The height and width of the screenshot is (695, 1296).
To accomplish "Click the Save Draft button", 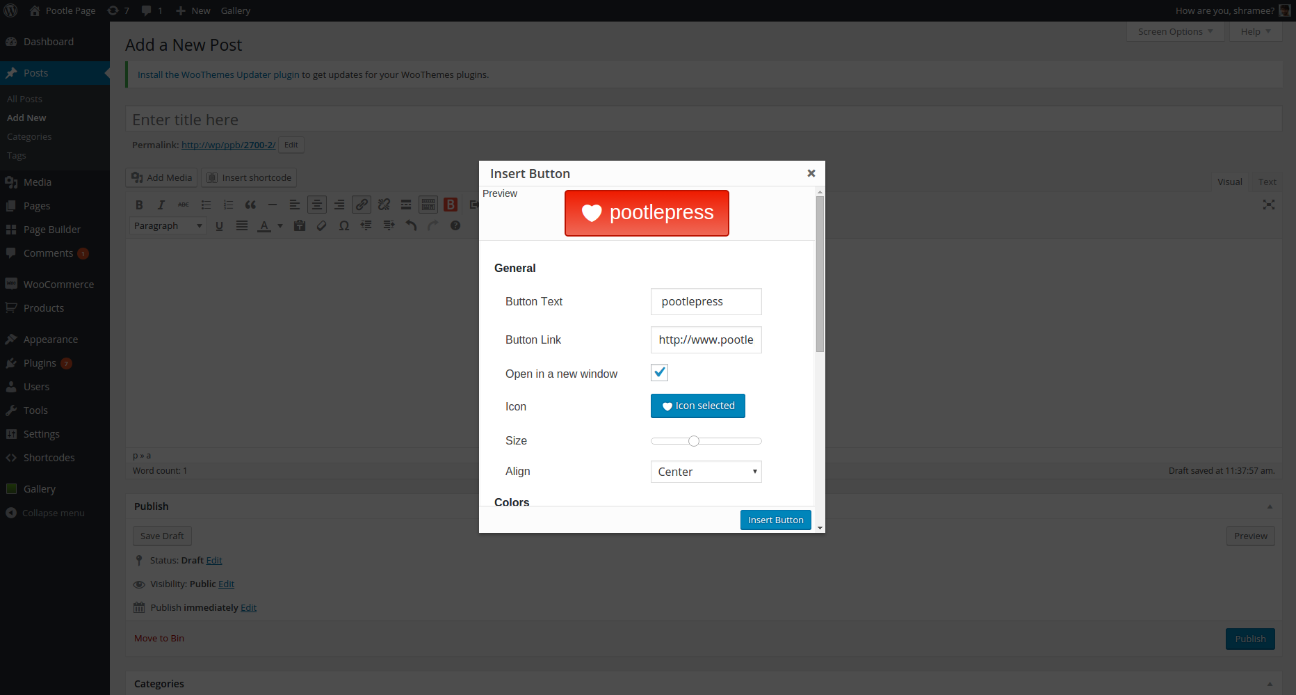I will point(162,536).
